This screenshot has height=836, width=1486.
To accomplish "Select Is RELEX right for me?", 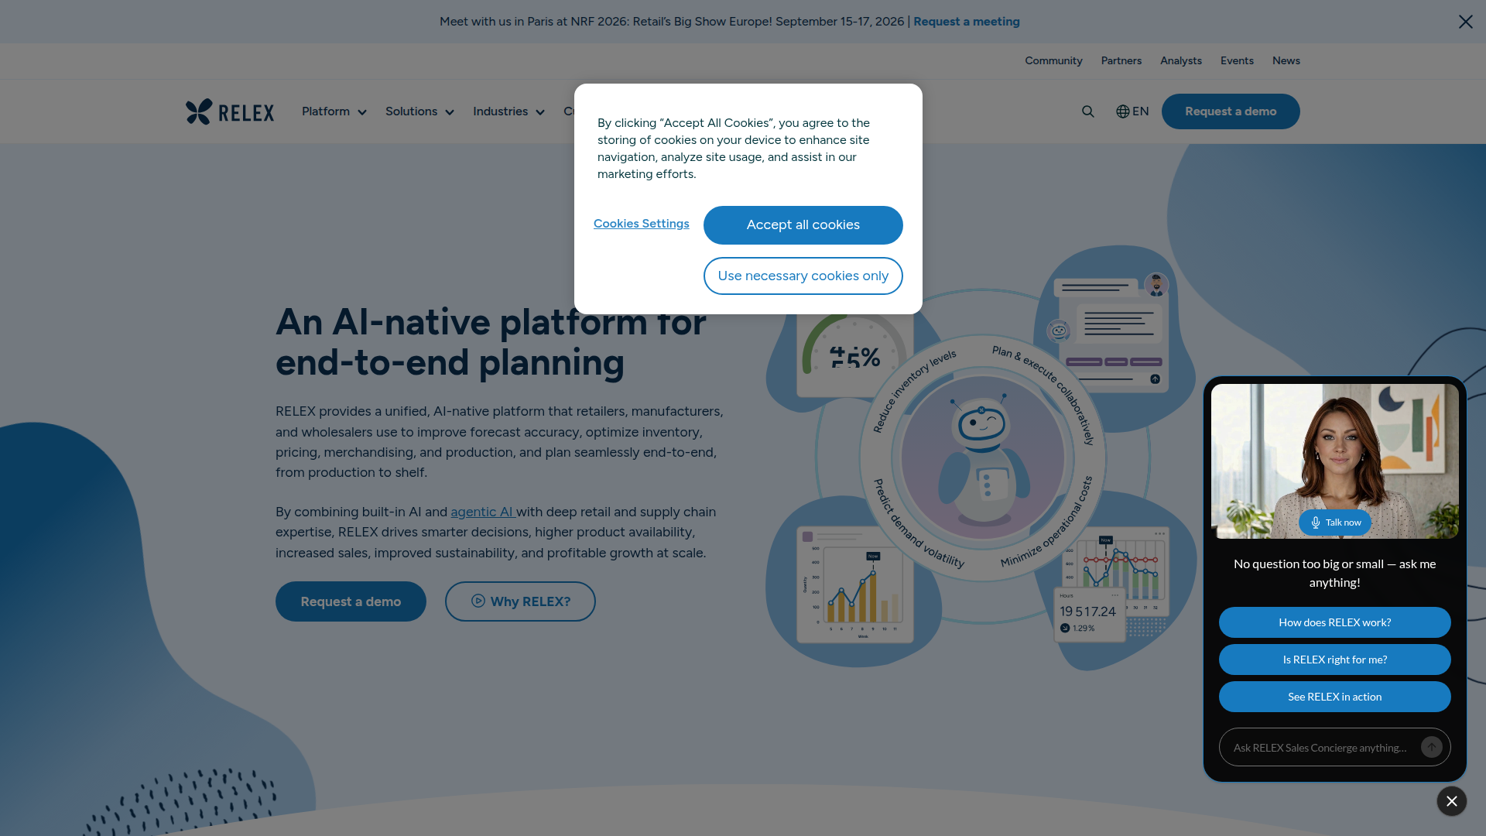I will [x=1335, y=660].
